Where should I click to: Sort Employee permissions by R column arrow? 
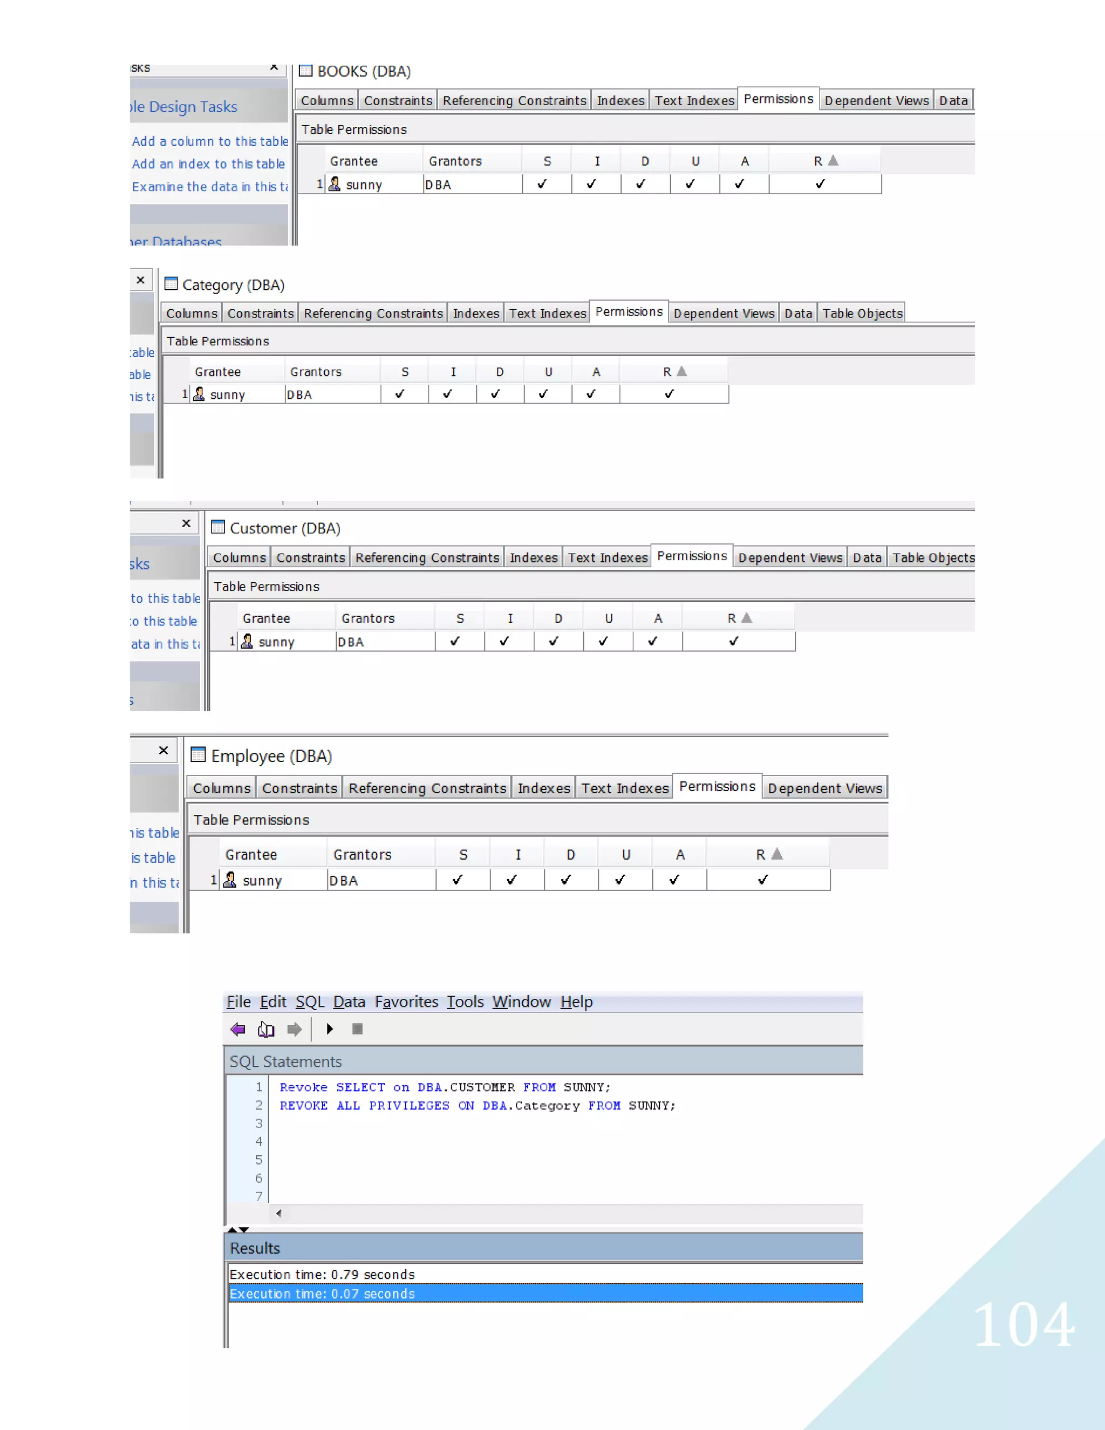777,854
